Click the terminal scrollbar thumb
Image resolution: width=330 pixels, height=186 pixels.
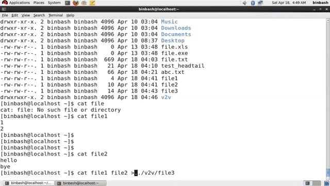[x=328, y=172]
